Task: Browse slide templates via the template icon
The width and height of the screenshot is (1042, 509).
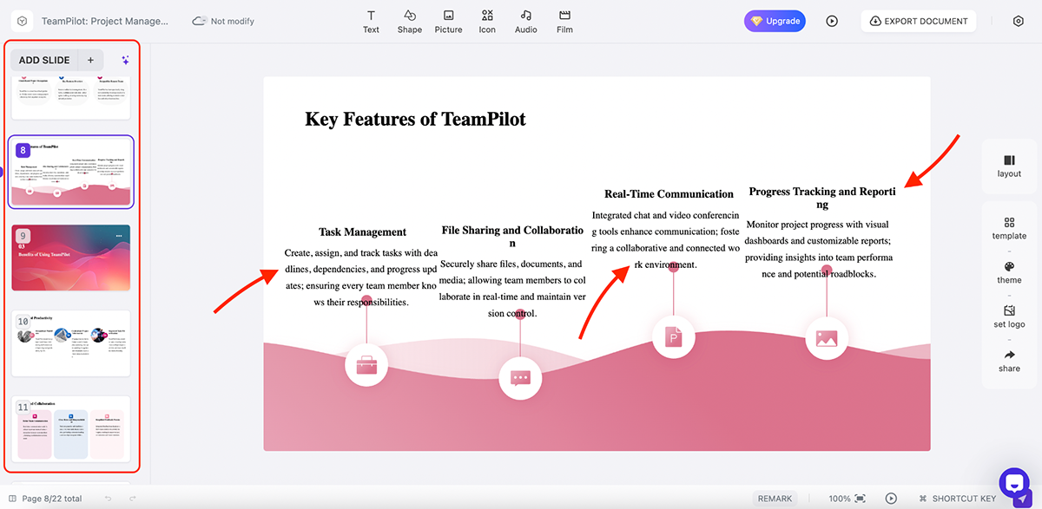Action: click(1008, 227)
